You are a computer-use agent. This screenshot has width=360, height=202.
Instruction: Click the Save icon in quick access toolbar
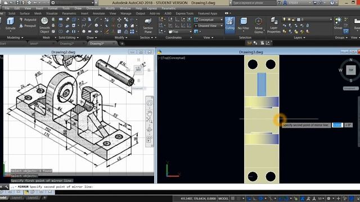click(17, 3)
